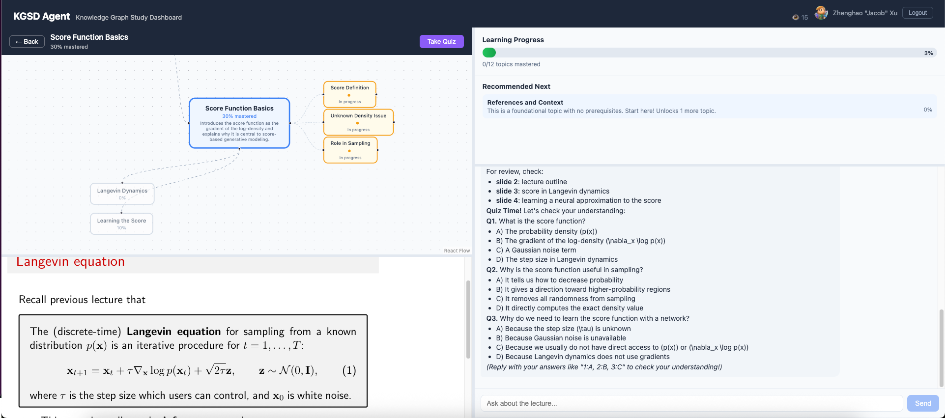Click the points coin icon
Image resolution: width=945 pixels, height=418 pixels.
point(796,17)
